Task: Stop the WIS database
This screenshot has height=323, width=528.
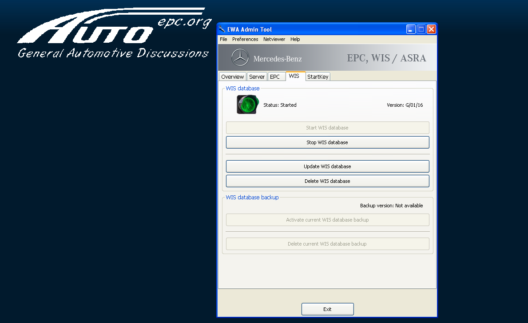Action: point(327,142)
